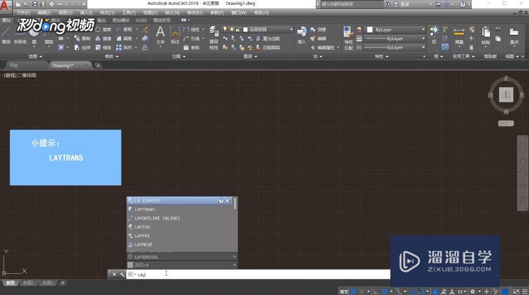
Task: Switch to the 布局1 layout tab
Action: tap(29, 283)
